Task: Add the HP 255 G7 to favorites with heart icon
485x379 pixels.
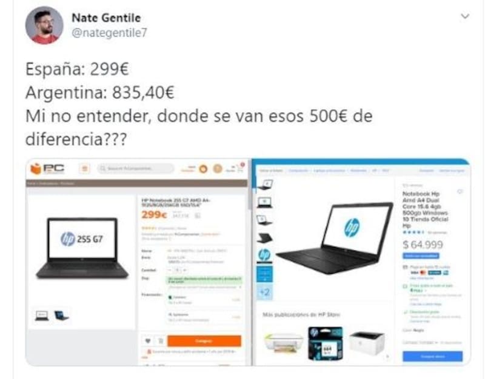Action: 148,341
